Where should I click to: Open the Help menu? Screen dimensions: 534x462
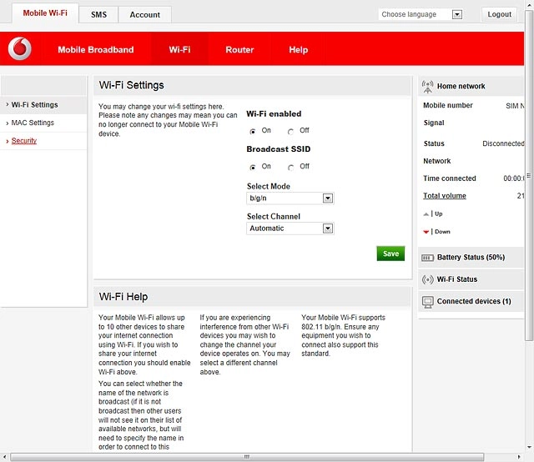pyautogui.click(x=299, y=50)
